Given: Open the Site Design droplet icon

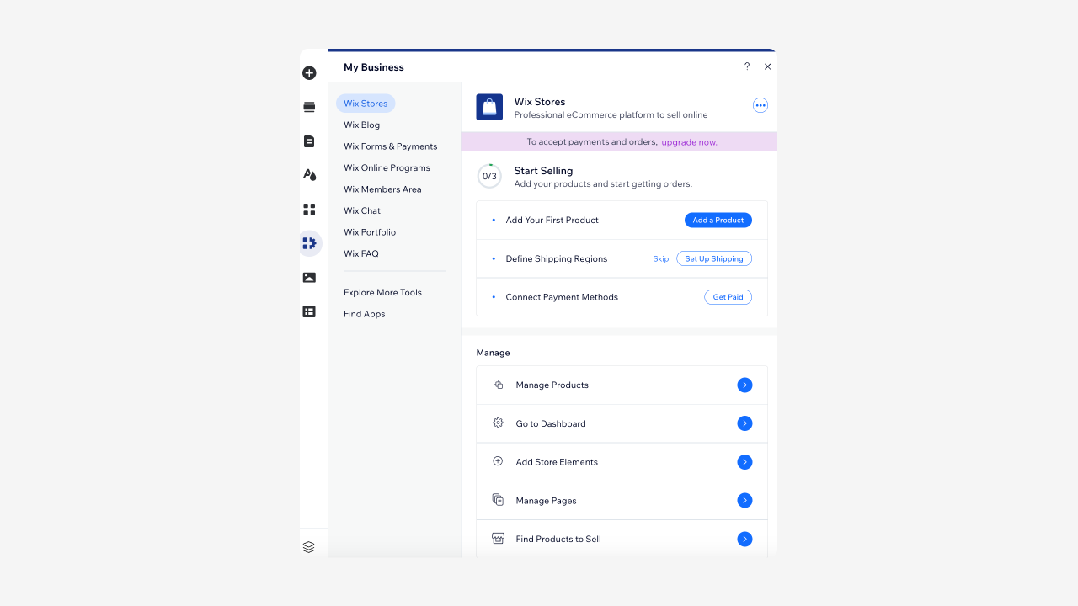Looking at the screenshot, I should (x=309, y=175).
